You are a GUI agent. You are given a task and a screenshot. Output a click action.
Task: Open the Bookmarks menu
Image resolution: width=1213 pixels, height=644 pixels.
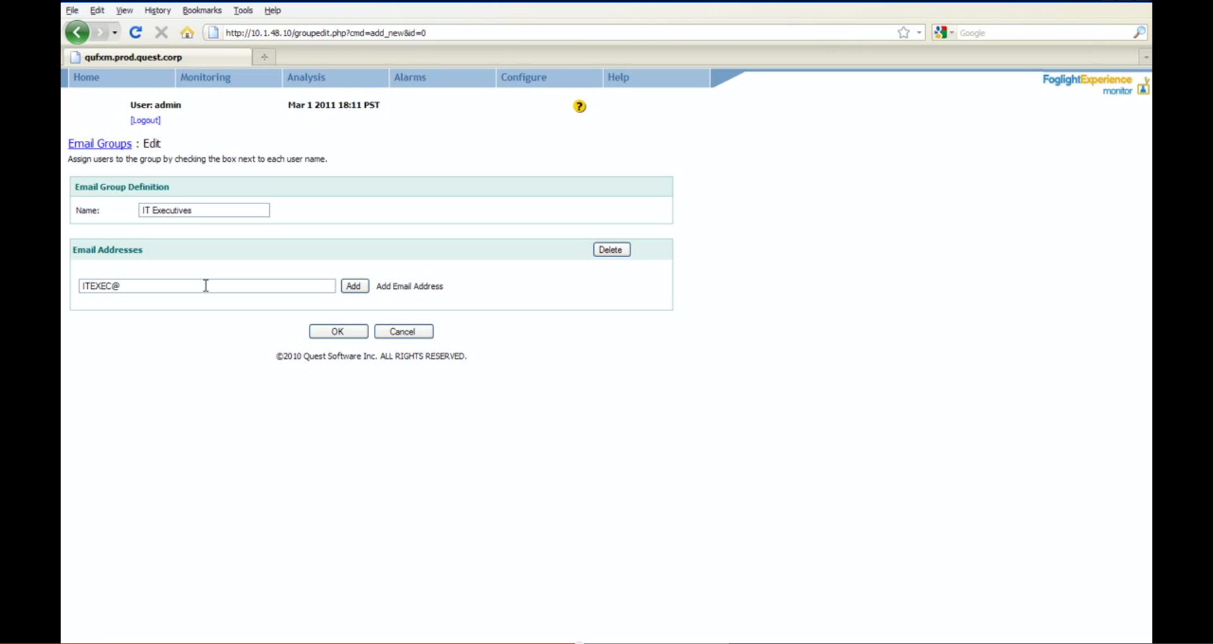click(x=202, y=10)
